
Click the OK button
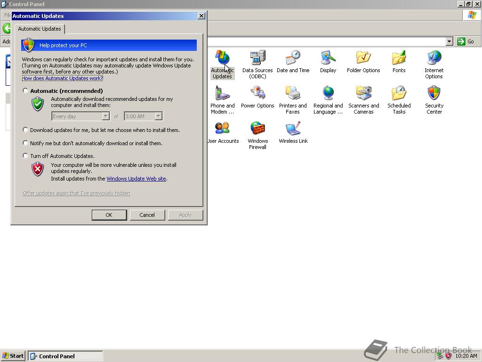click(x=109, y=215)
